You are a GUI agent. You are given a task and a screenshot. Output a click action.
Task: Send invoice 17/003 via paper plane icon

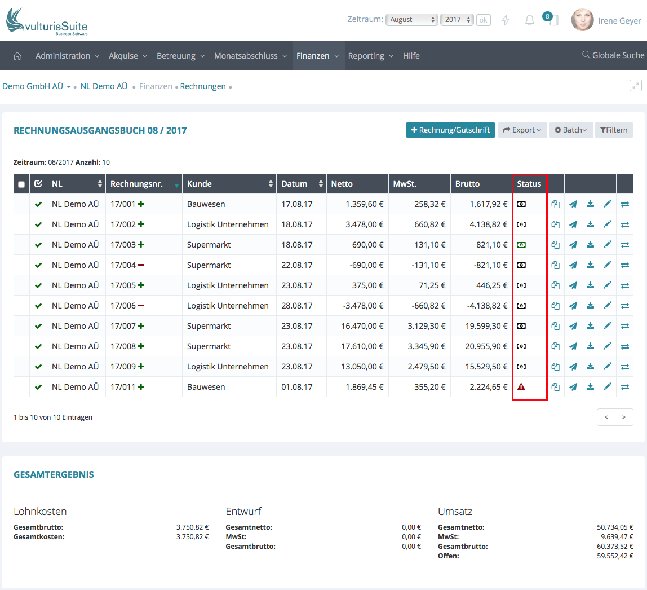(573, 245)
